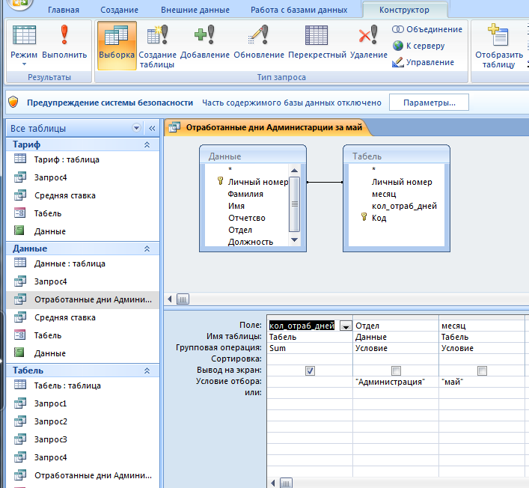Click left arrow of design grid scrollbar

click(273, 483)
